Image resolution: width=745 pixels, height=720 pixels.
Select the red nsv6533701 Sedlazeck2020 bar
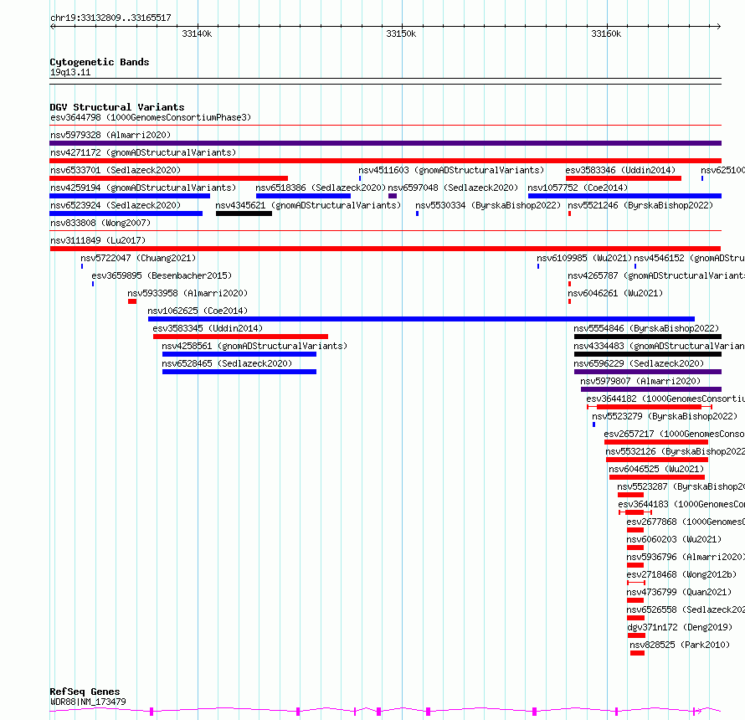tap(168, 178)
